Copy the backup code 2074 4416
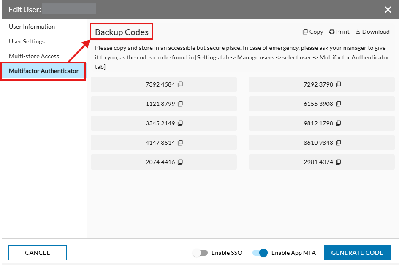The image size is (399, 265). tap(180, 162)
